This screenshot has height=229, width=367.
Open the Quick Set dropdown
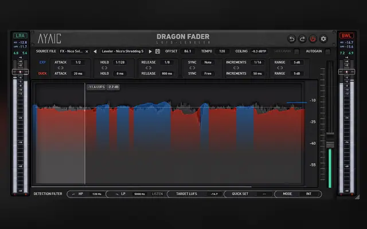pyautogui.click(x=264, y=194)
